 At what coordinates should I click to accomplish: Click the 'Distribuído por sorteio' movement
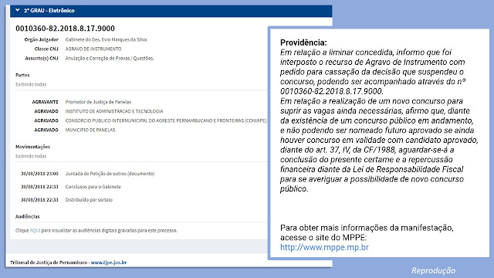[x=89, y=200]
